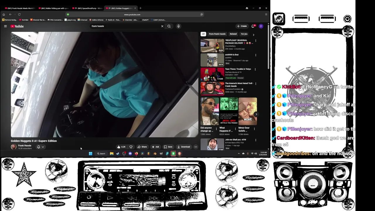Open browser hamburger menu at top right
375x211 pixels.
pyautogui.click(x=266, y=14)
